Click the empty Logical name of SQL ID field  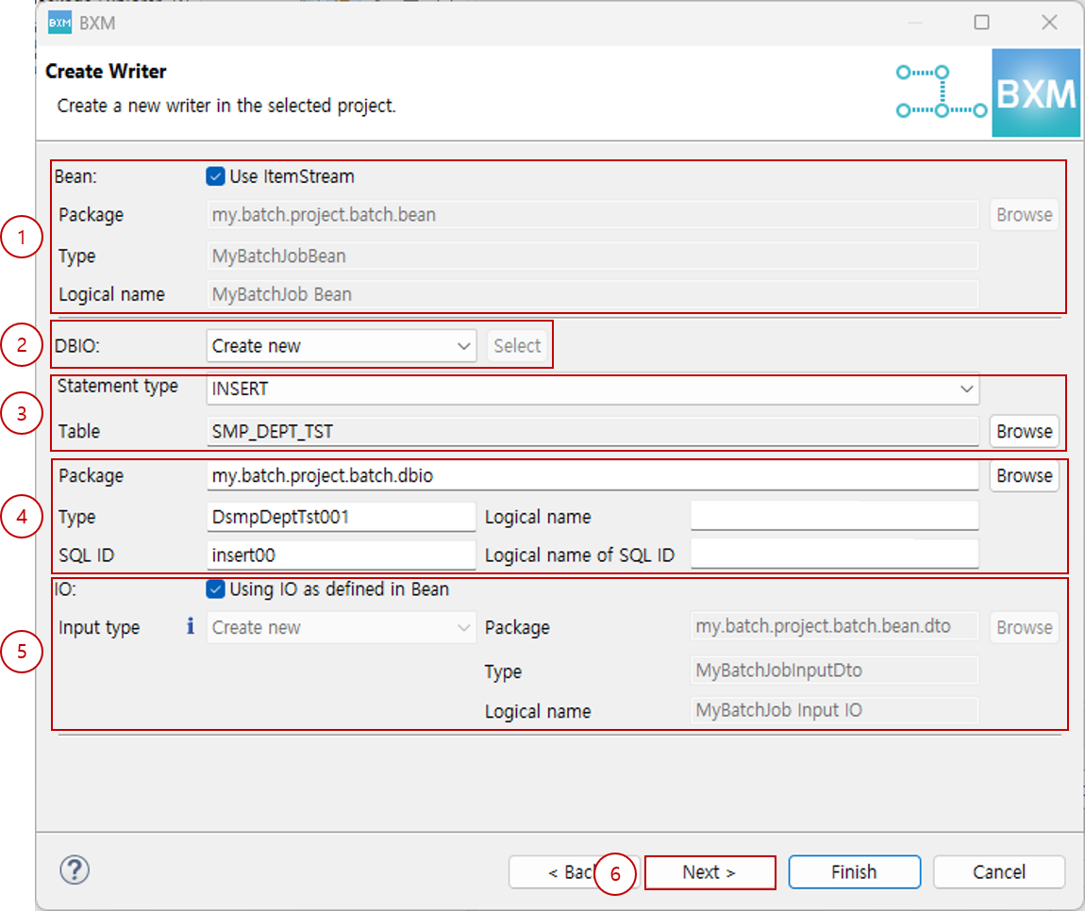834,555
